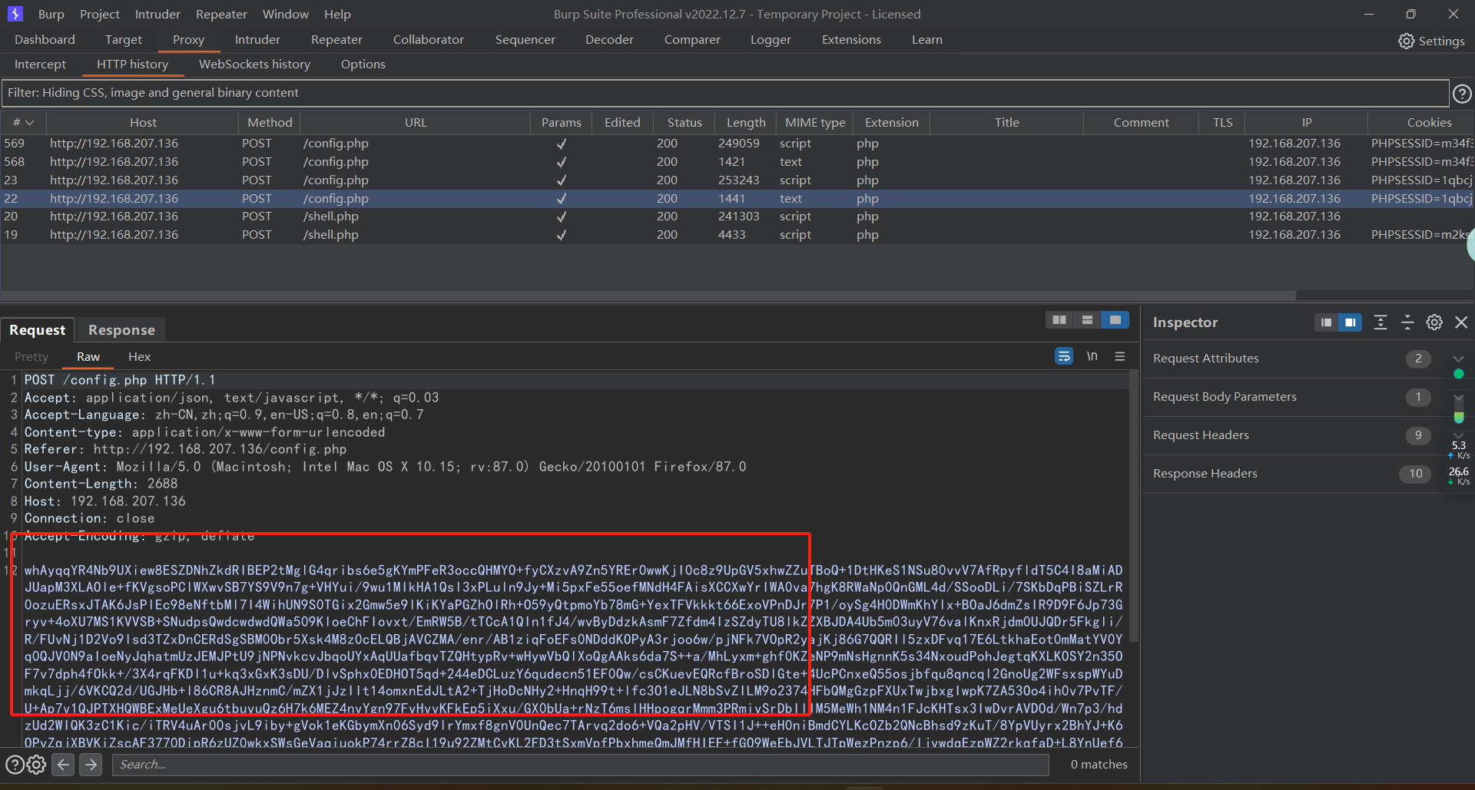Click the history filter bar
Viewport: 1475px width, 790px height.
[724, 93]
